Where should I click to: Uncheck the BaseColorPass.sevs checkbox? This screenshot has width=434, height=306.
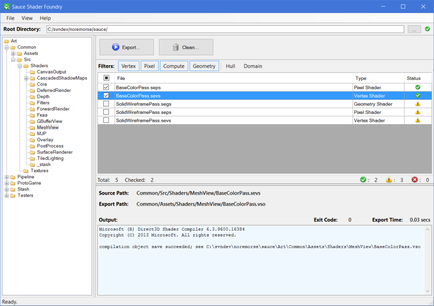click(106, 95)
